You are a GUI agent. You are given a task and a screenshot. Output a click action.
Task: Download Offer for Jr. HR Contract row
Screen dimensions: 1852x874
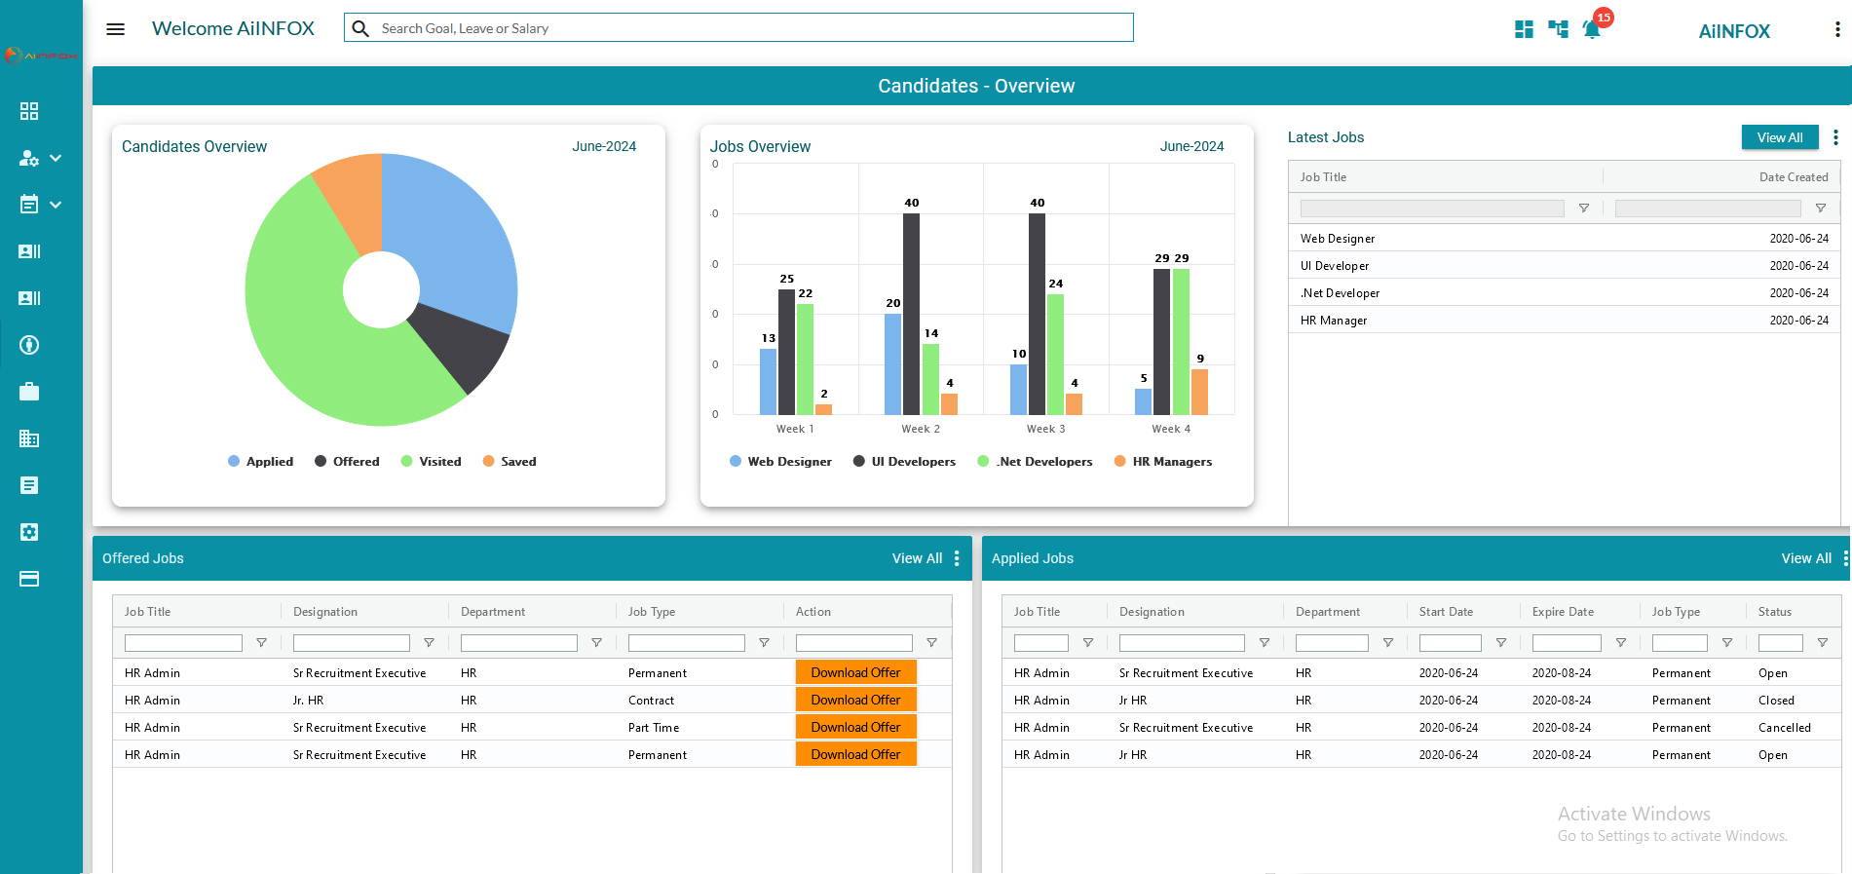coord(856,700)
